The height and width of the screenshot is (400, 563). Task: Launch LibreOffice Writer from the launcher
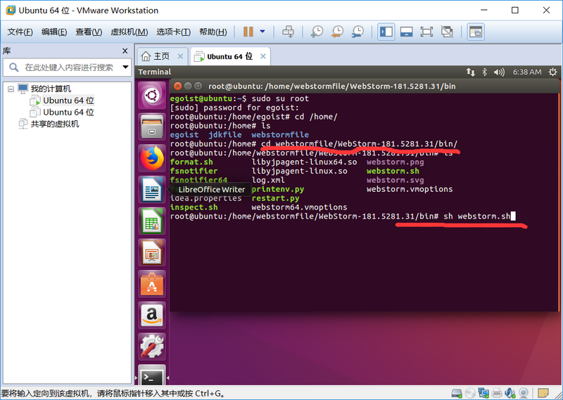pos(152,189)
